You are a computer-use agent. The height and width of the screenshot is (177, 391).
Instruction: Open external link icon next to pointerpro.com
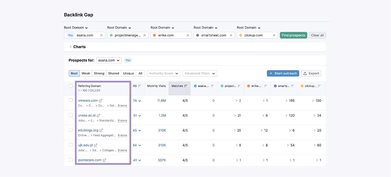coord(104,160)
